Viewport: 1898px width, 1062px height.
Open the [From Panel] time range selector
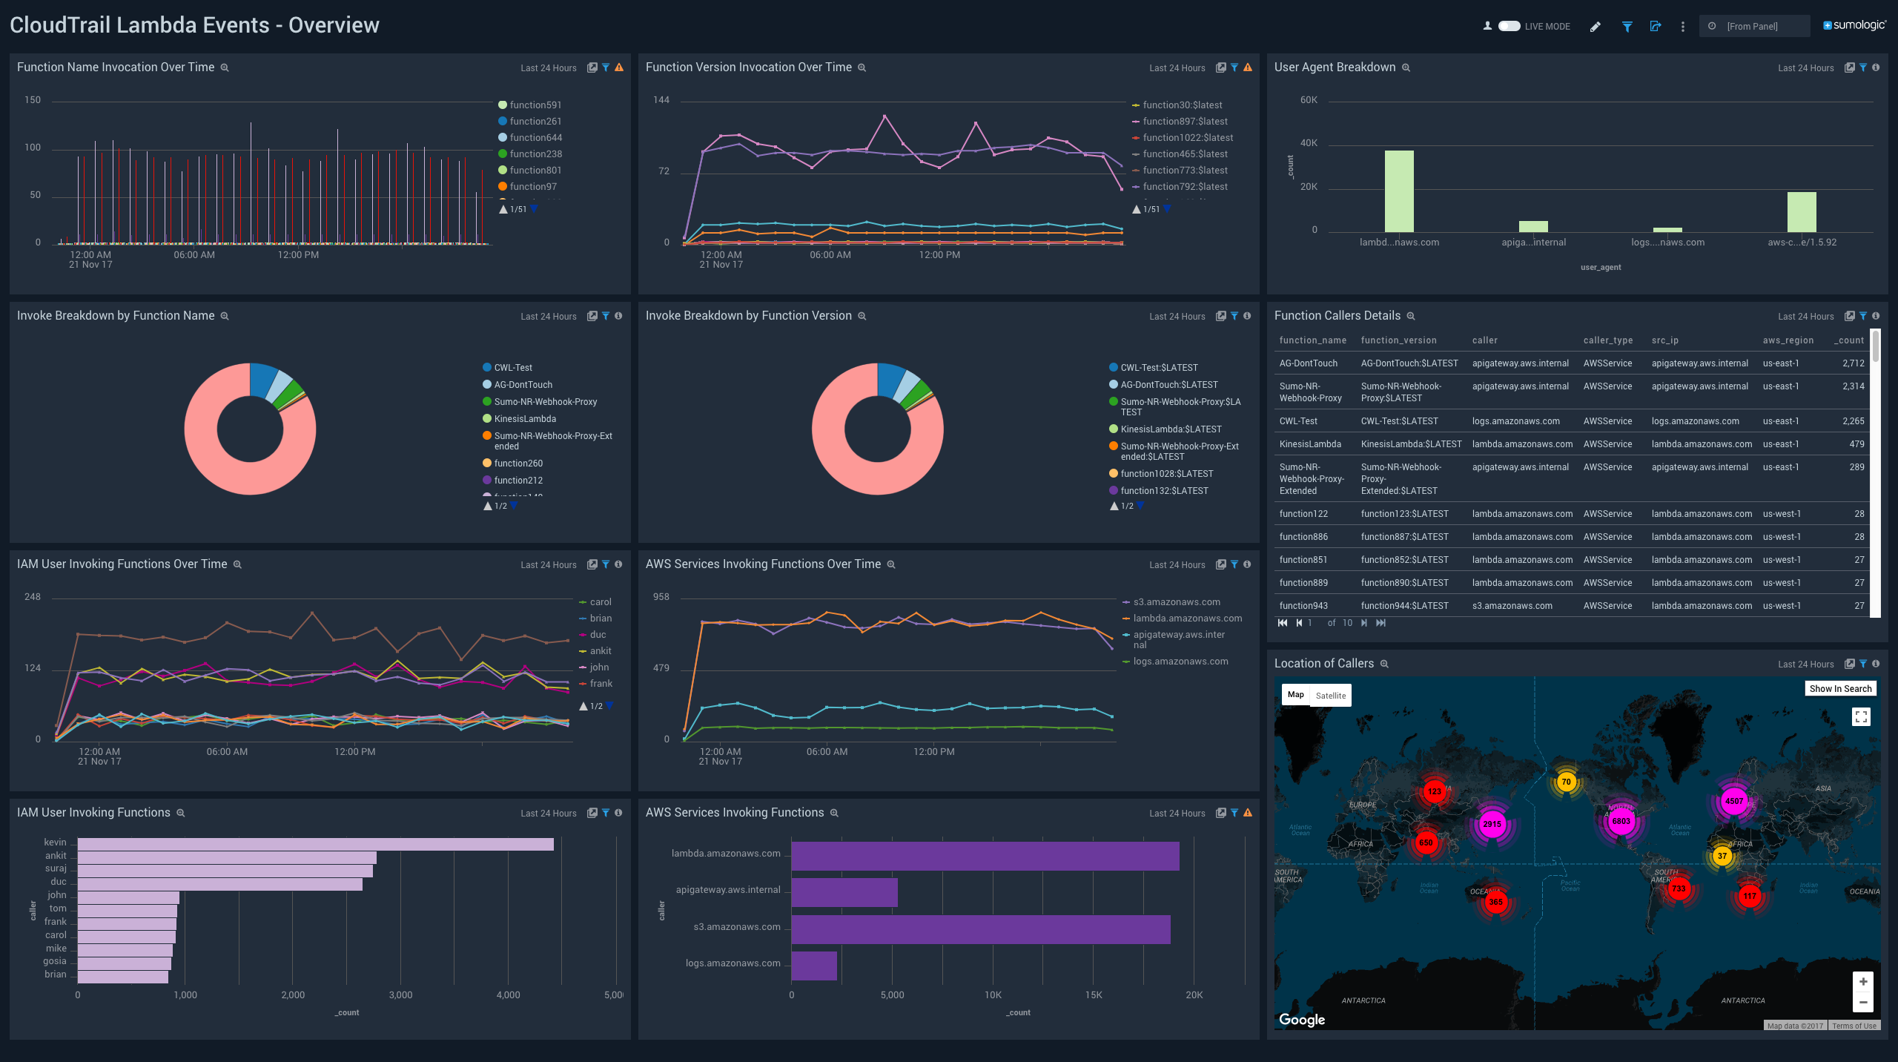(x=1754, y=26)
